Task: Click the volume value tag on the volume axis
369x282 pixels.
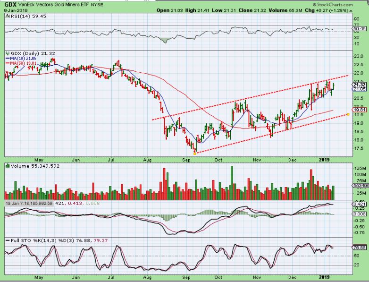Action: [x=360, y=186]
